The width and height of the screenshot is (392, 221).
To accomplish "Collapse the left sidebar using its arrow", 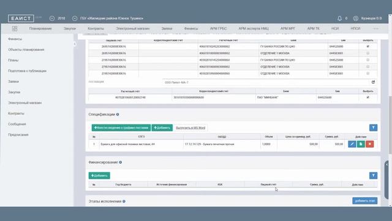I will [75, 44].
